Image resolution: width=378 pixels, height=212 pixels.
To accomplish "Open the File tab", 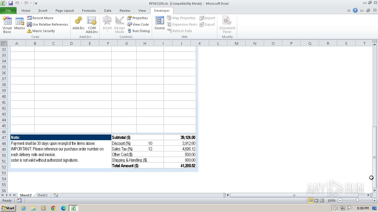I will pos(8,11).
